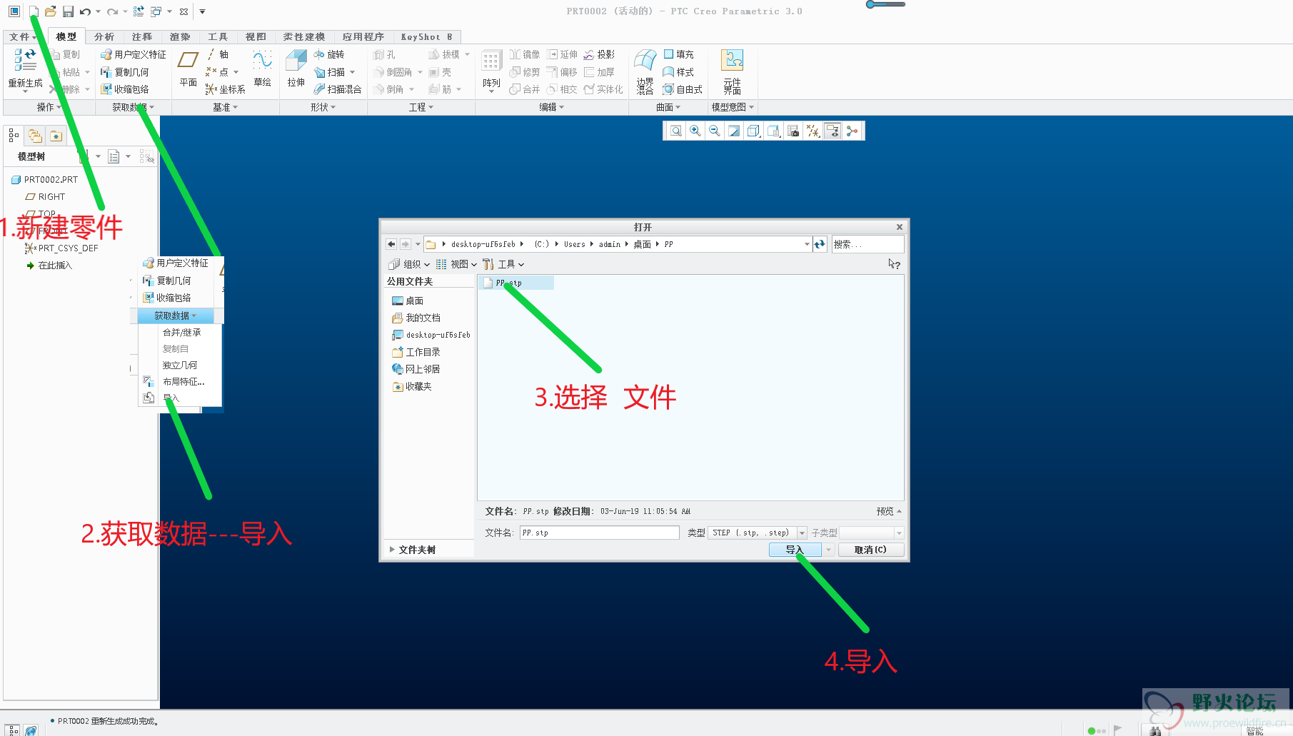Expand the Shapes (形状) group dropdown
The height and width of the screenshot is (736, 1293).
pyautogui.click(x=323, y=107)
